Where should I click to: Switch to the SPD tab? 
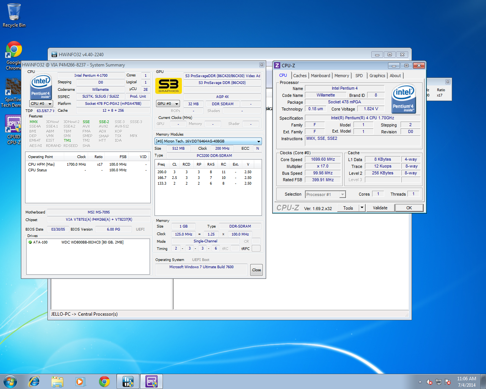[x=359, y=76]
